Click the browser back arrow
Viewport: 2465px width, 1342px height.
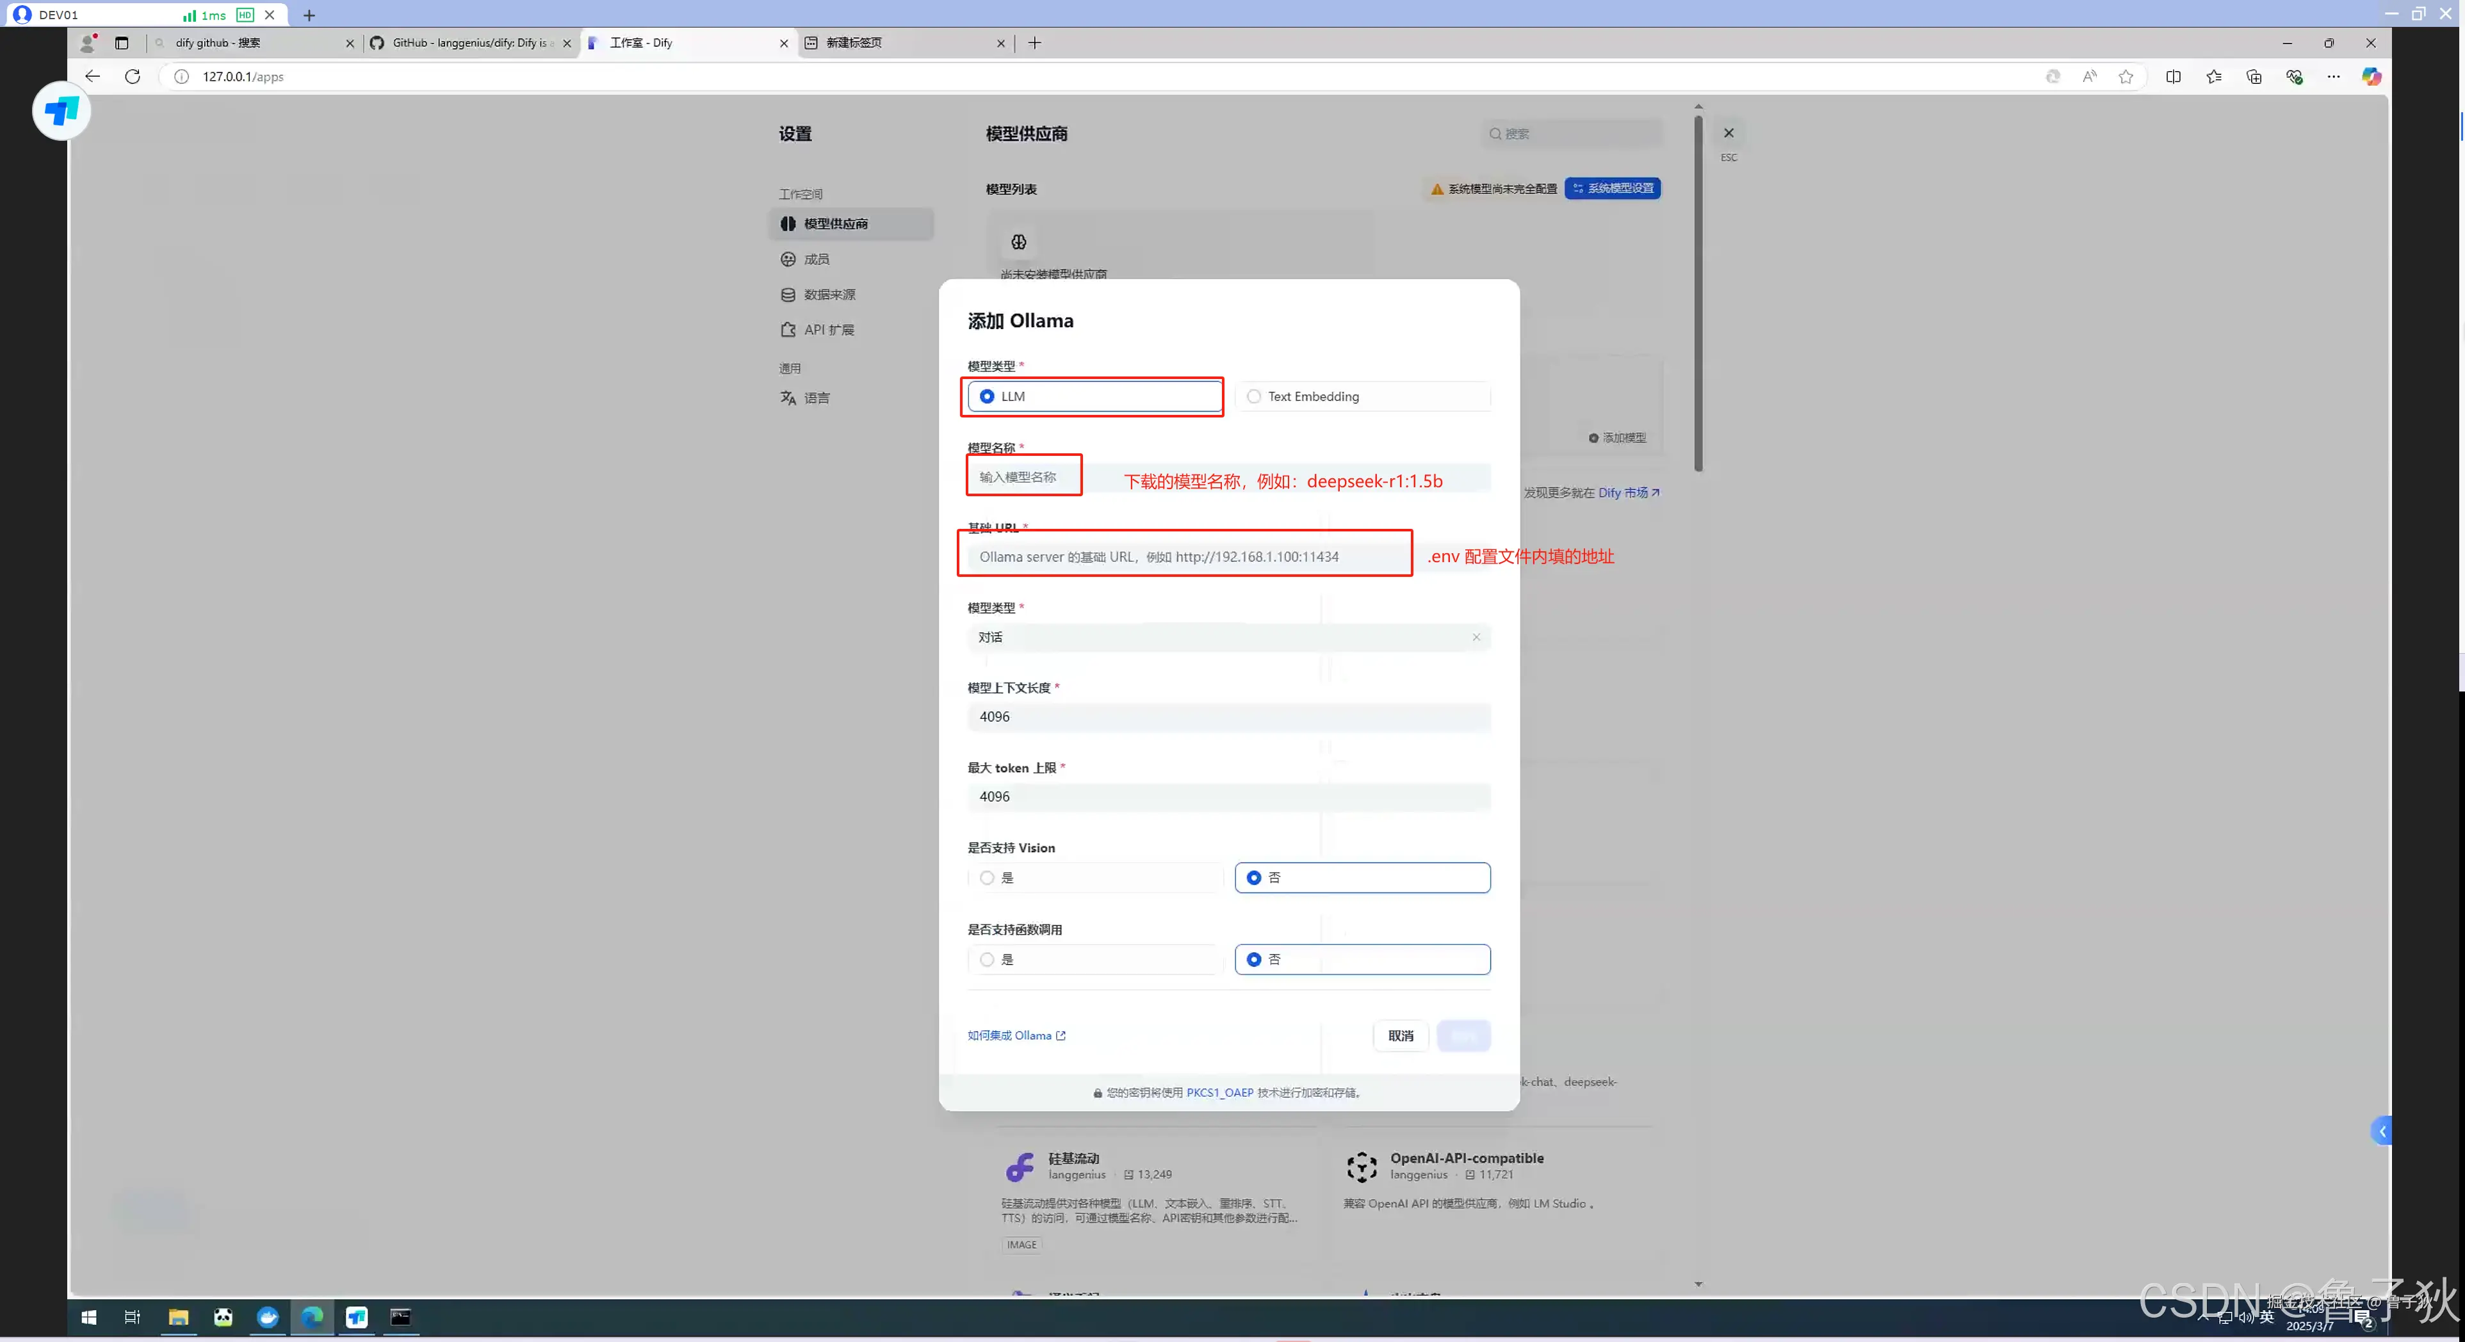[x=92, y=77]
